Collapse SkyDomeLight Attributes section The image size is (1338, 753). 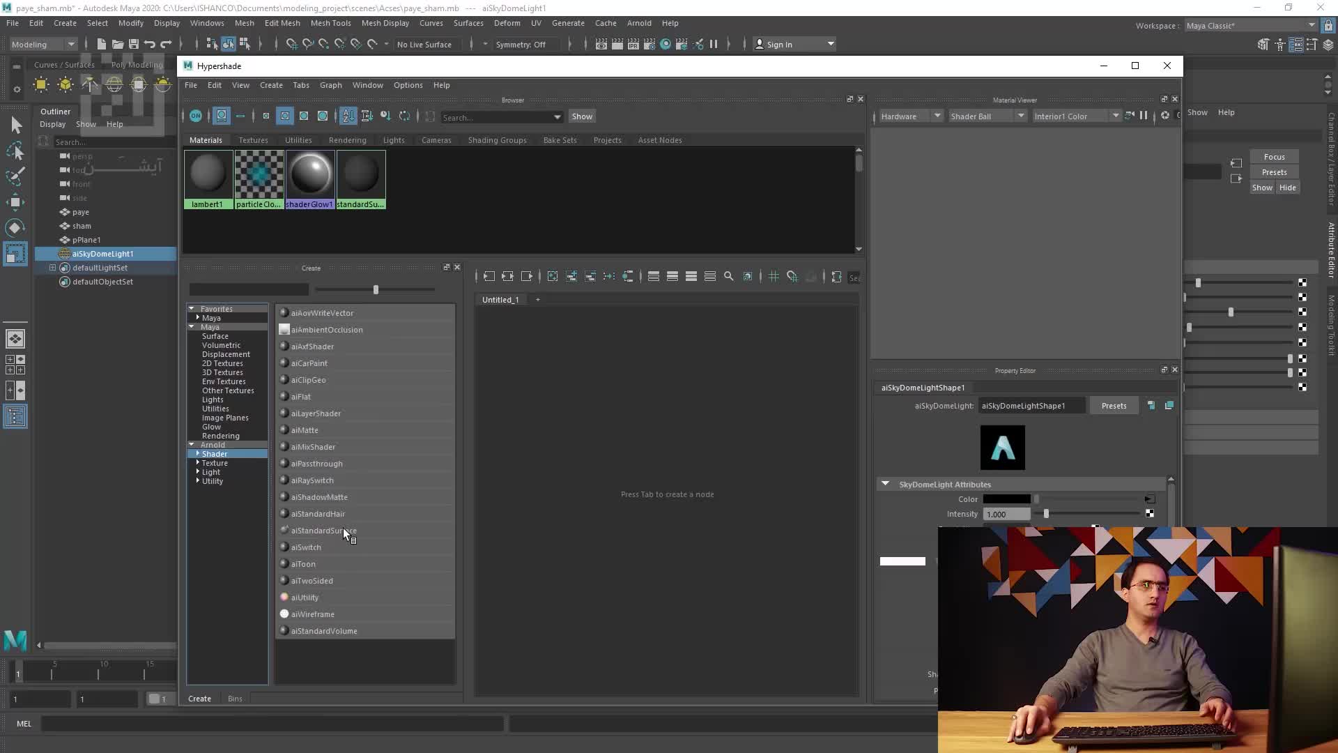point(885,484)
